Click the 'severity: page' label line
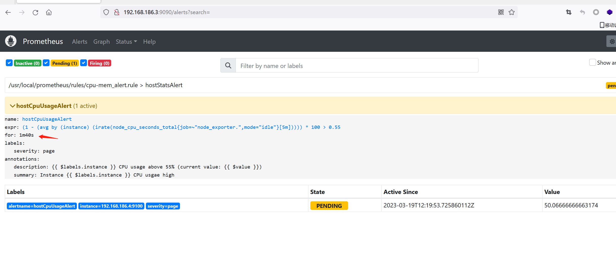 tap(34, 151)
